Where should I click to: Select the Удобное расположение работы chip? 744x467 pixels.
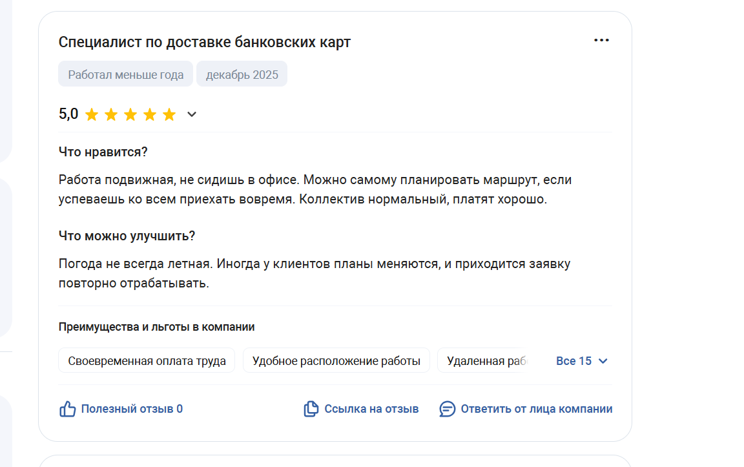(336, 361)
